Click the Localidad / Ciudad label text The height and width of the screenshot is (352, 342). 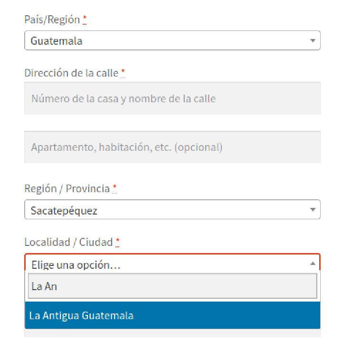coord(68,243)
